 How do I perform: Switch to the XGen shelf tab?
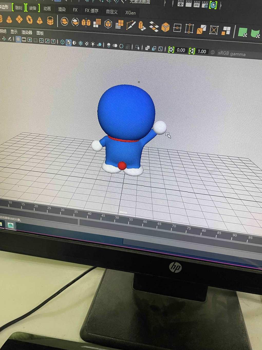(130, 12)
